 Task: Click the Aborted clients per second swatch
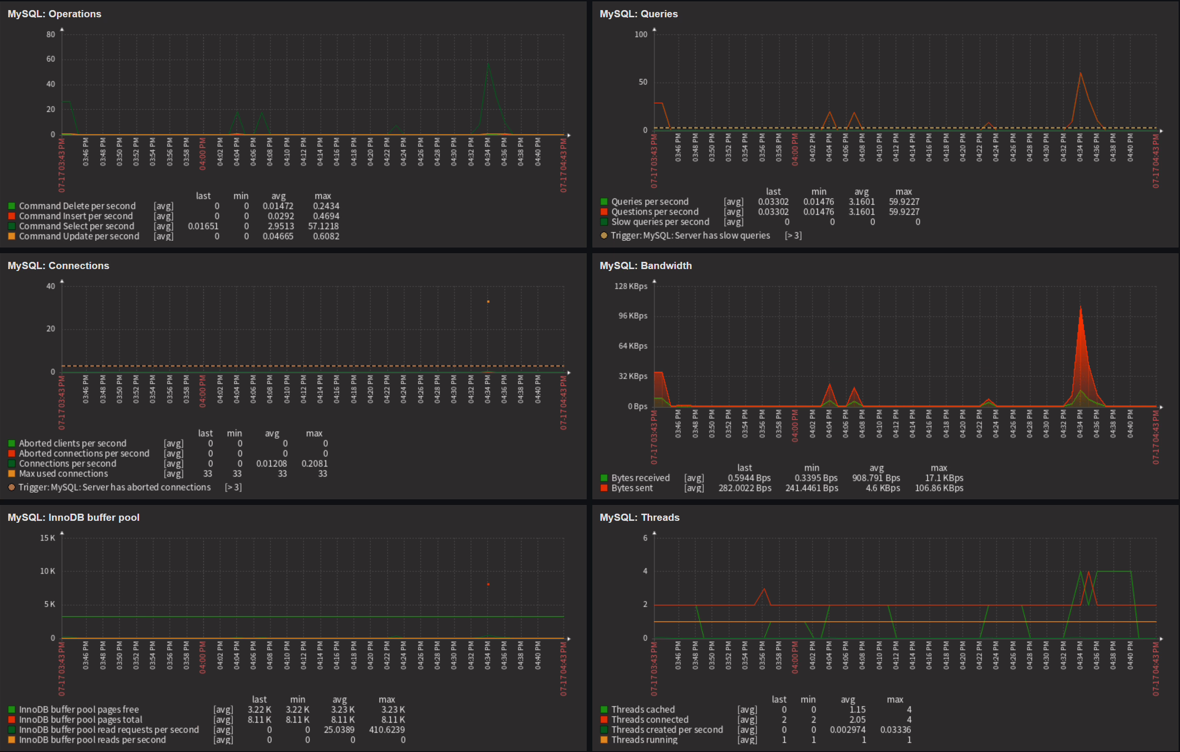[x=12, y=443]
